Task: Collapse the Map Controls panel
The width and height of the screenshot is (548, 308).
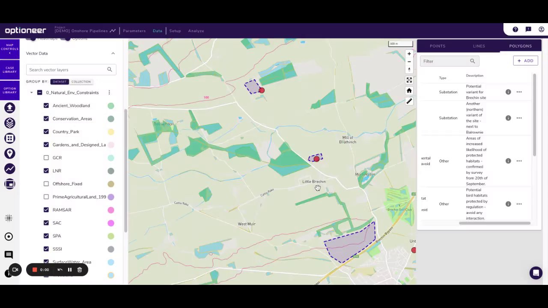Action: click(x=9, y=49)
